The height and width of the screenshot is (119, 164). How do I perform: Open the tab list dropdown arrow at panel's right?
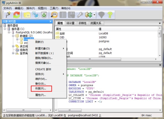[x=160, y=23]
